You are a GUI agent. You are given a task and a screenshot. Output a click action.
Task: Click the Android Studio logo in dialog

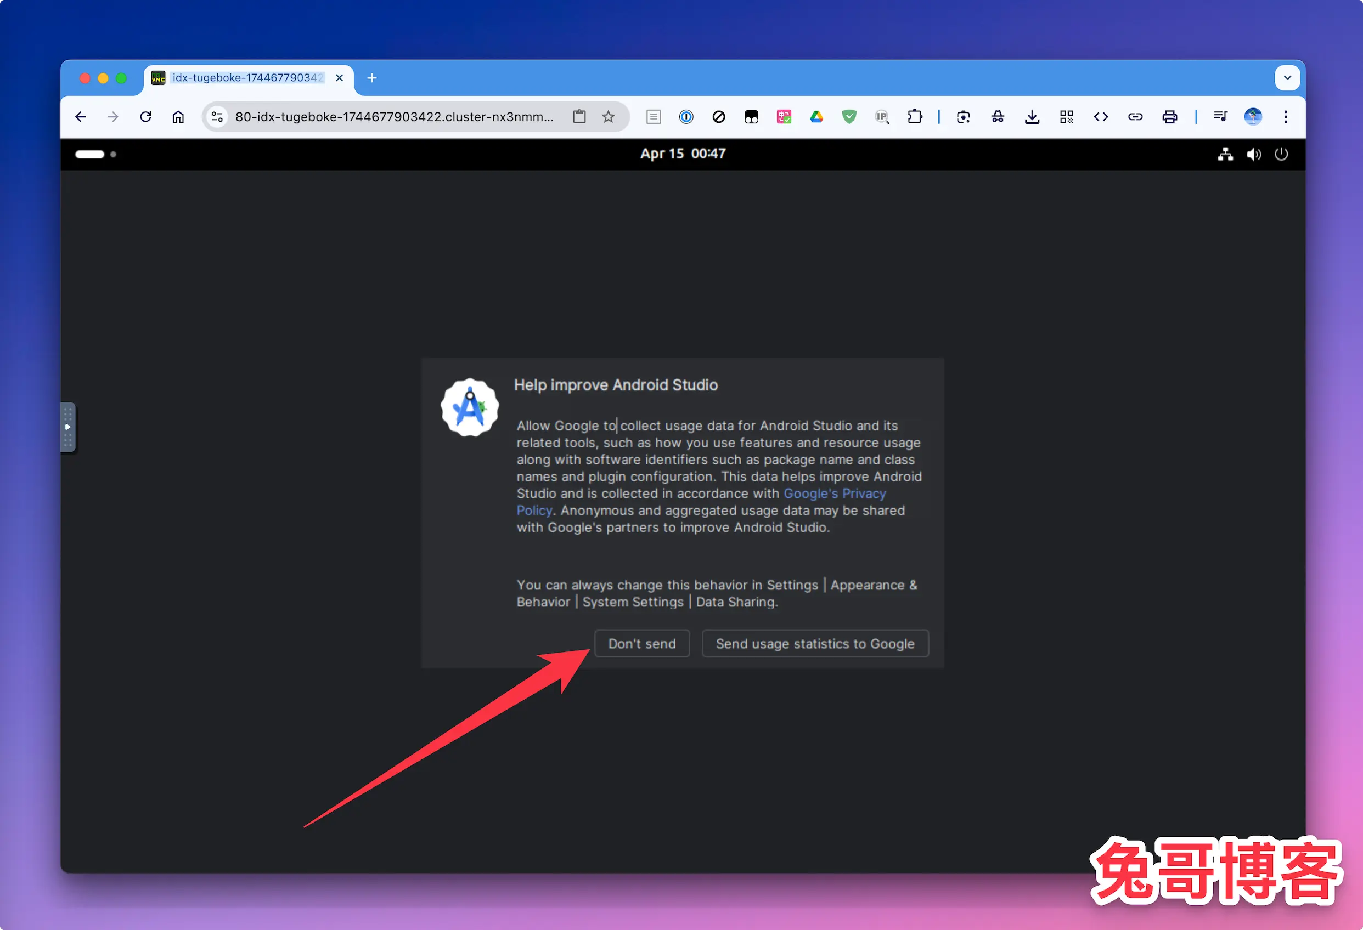click(x=470, y=407)
